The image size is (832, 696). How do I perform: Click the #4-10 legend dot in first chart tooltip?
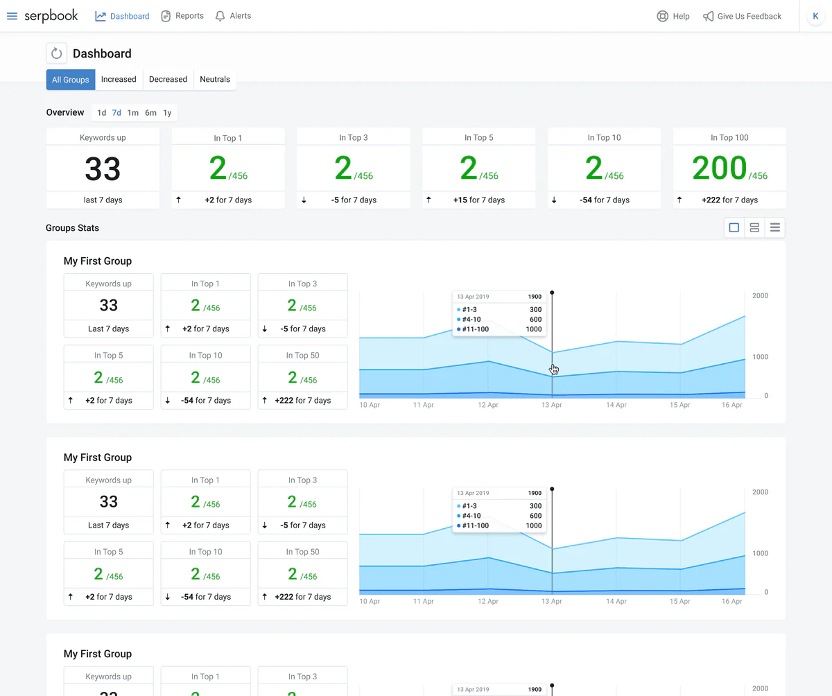459,320
